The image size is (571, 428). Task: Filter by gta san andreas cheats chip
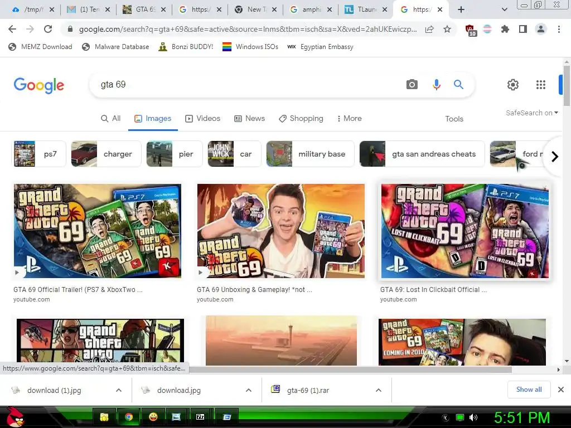[x=422, y=154]
